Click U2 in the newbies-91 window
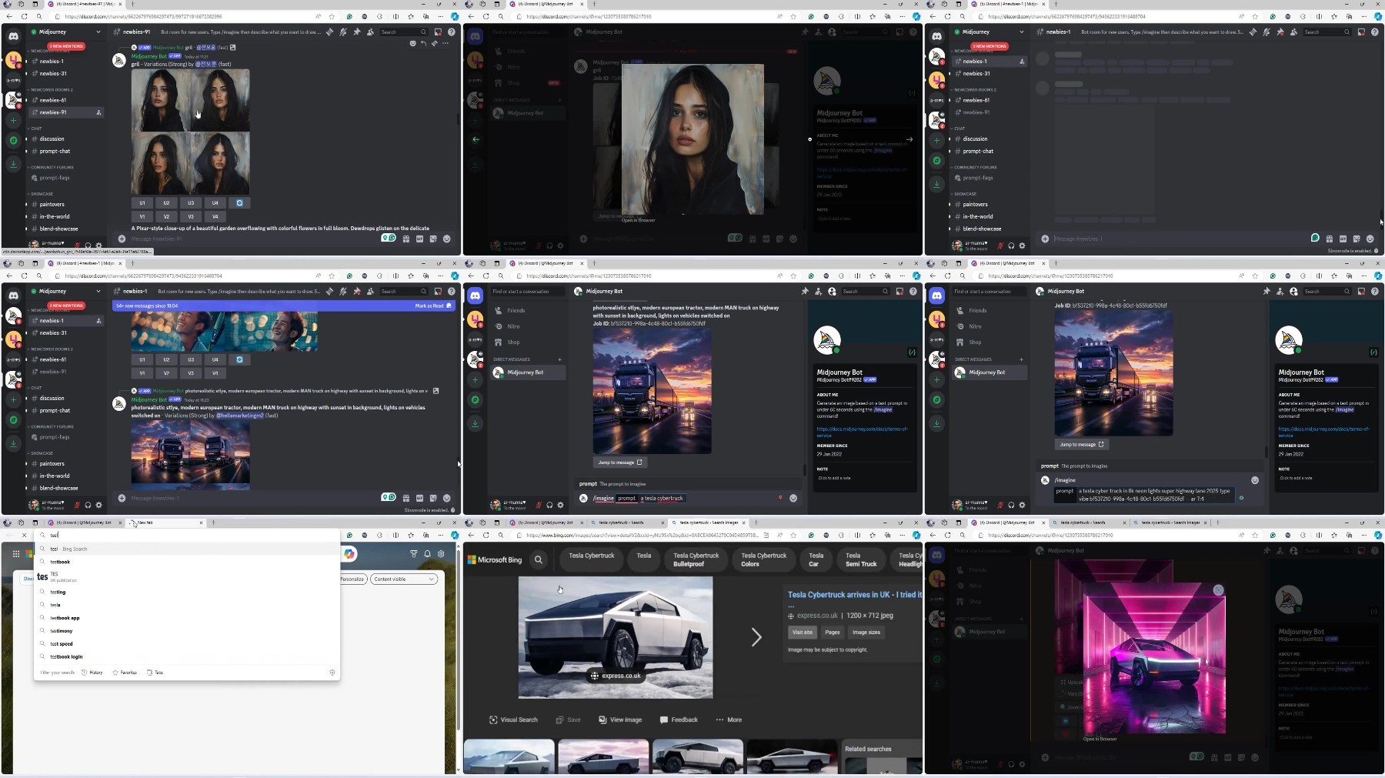Screen dimensions: 1385x778 point(166,203)
